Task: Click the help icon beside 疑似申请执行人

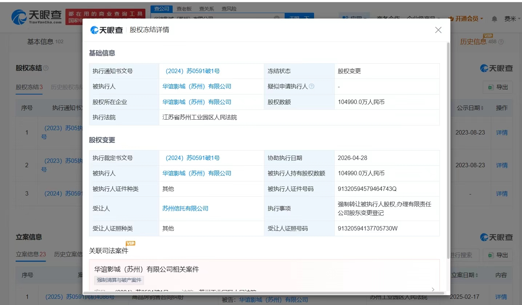Action: pos(312,87)
